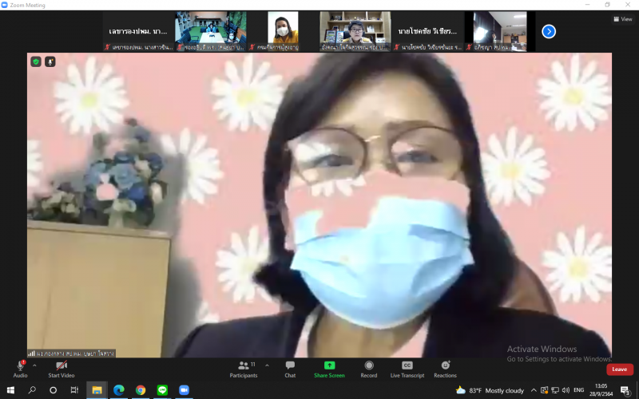Click the red Leave button

(x=620, y=369)
